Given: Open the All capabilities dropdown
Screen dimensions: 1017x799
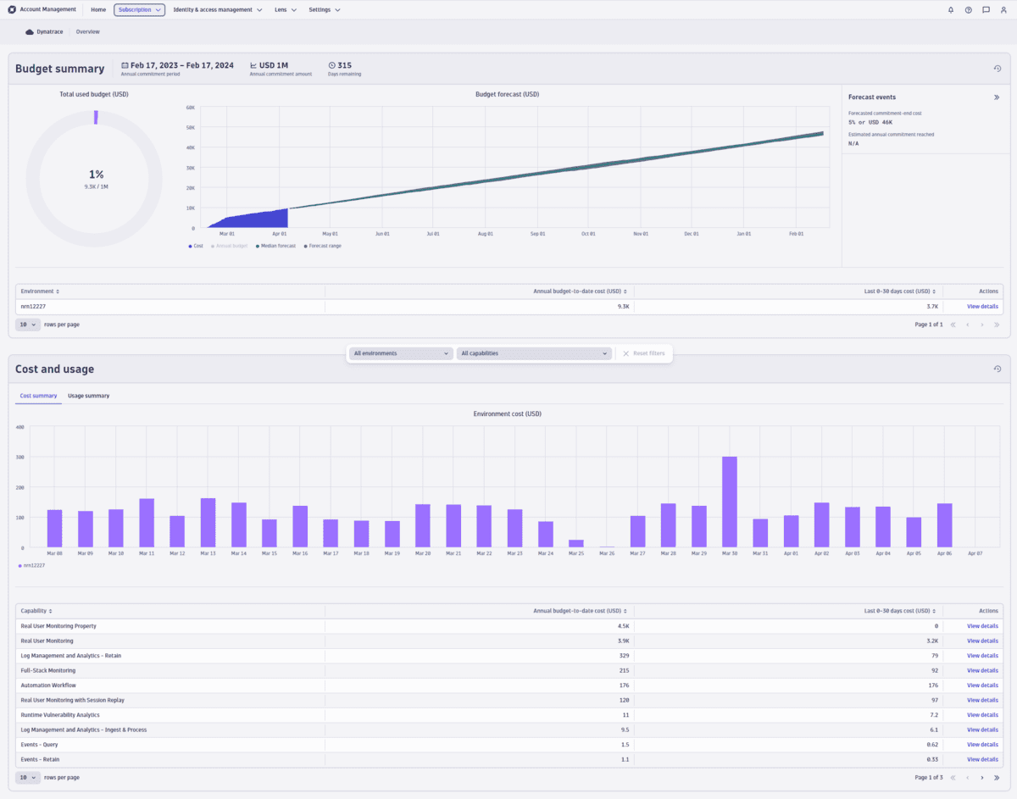Looking at the screenshot, I should (x=534, y=353).
